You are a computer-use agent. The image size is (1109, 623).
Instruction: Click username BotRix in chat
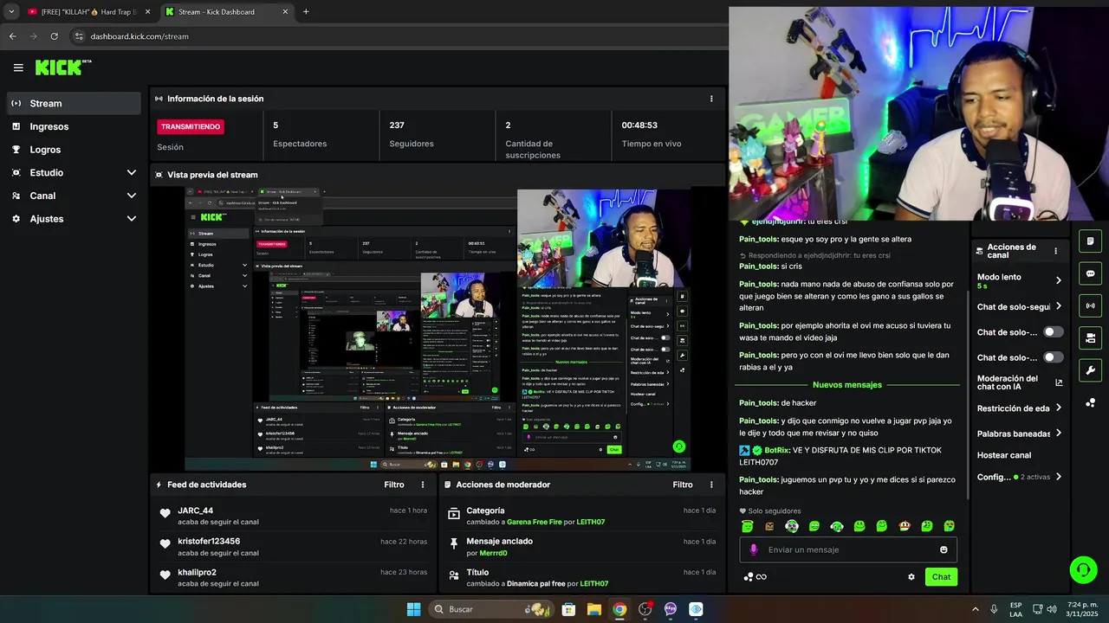click(x=777, y=450)
